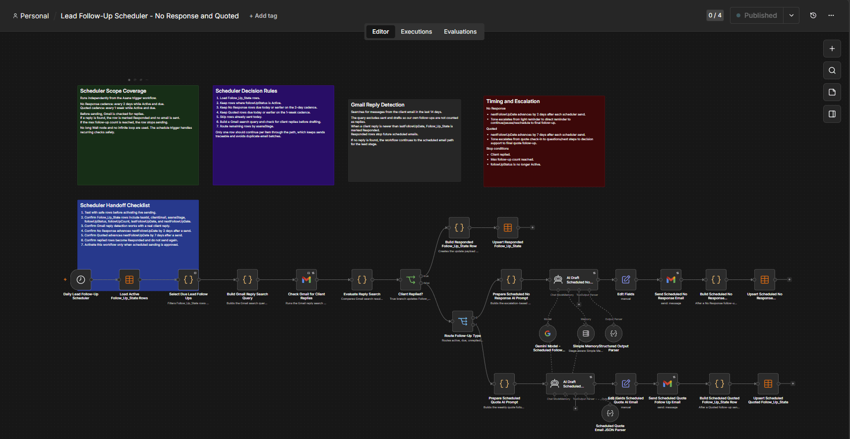Open the Personal project breadcrumb
The width and height of the screenshot is (850, 439).
31,16
